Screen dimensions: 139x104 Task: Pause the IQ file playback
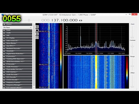point(37,34)
